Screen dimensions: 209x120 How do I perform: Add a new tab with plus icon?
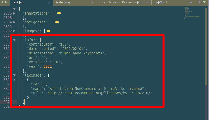[199, 2]
